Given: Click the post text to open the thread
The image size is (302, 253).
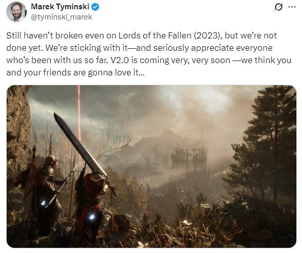Looking at the screenshot, I should (x=149, y=54).
